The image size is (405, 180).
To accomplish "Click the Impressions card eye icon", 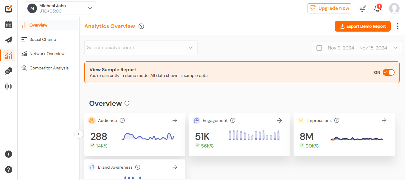I will pyautogui.click(x=301, y=120).
